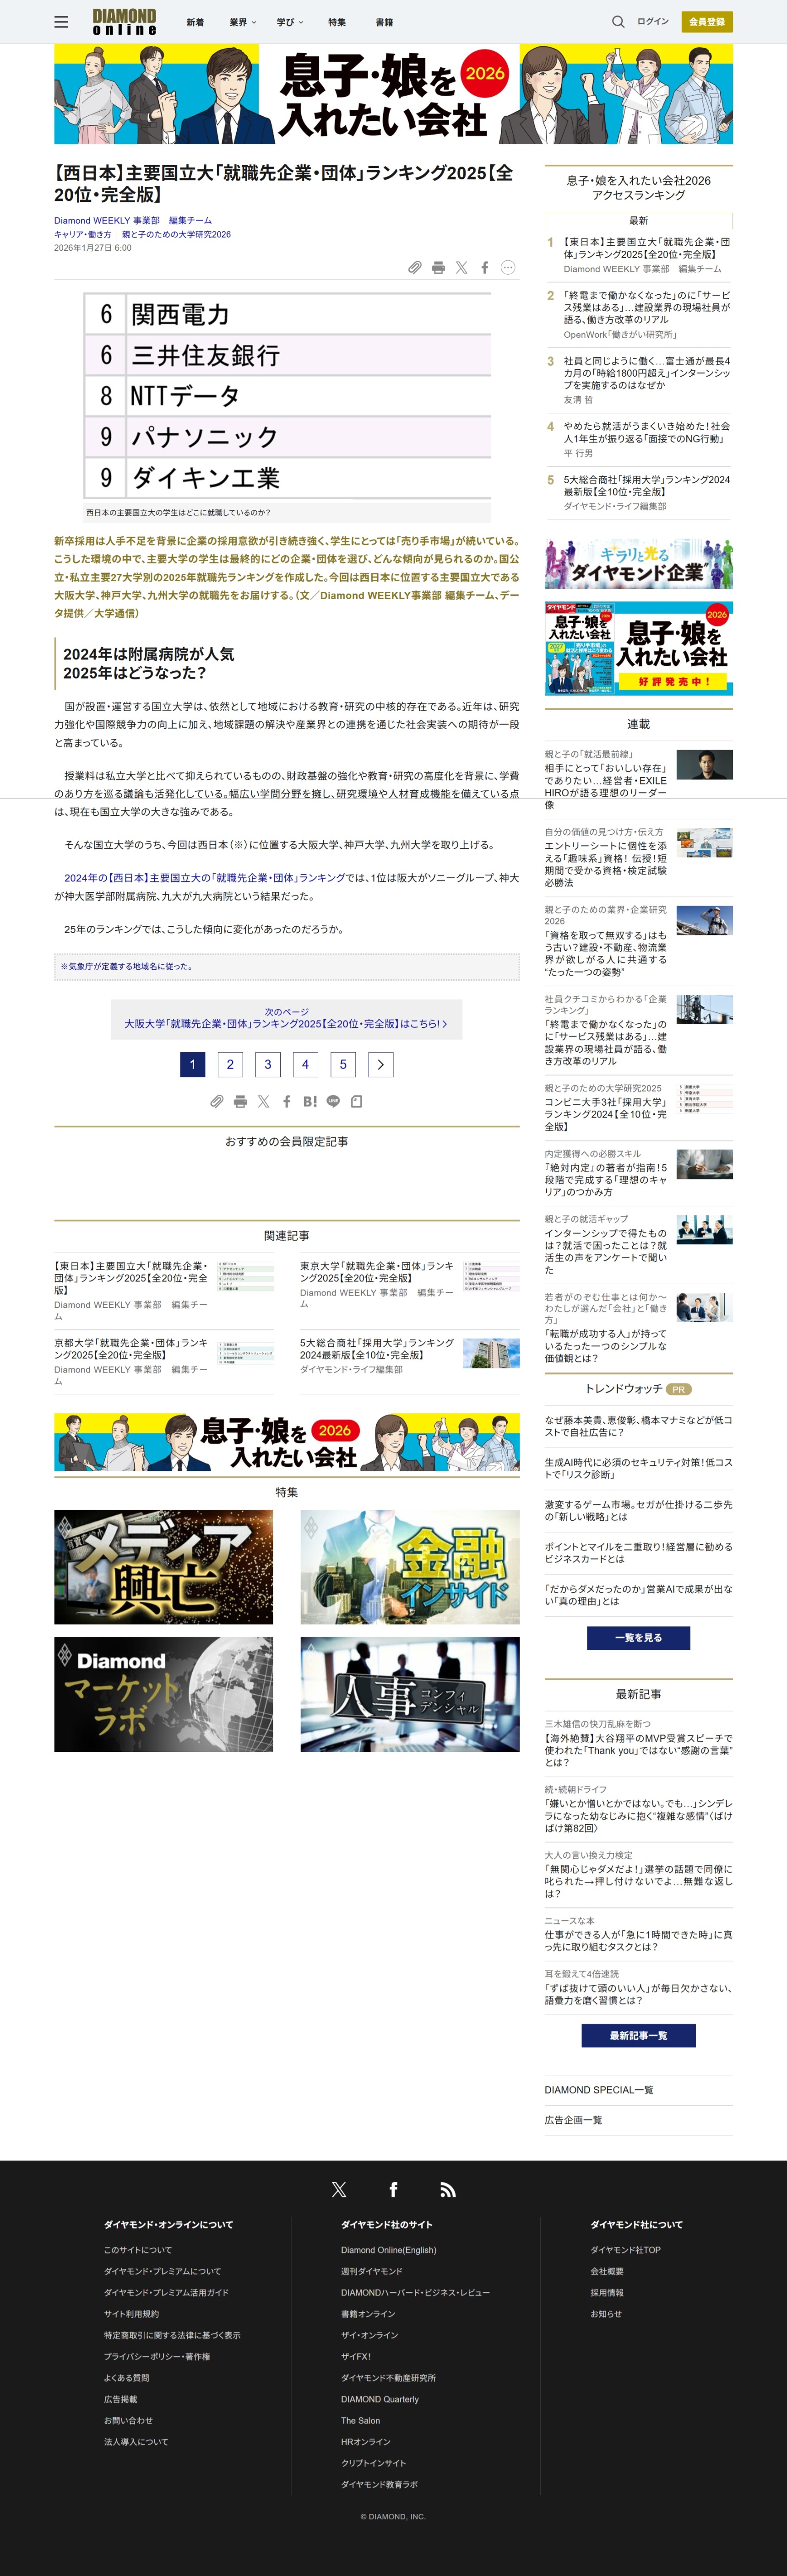Click the ログイン link

(653, 22)
